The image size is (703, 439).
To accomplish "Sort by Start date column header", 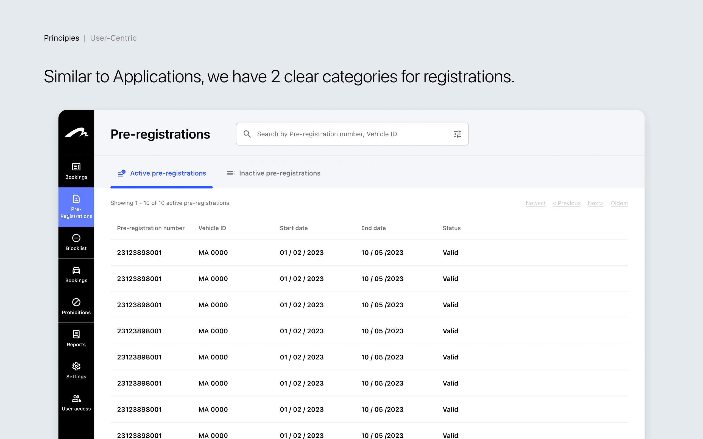I will (x=293, y=228).
